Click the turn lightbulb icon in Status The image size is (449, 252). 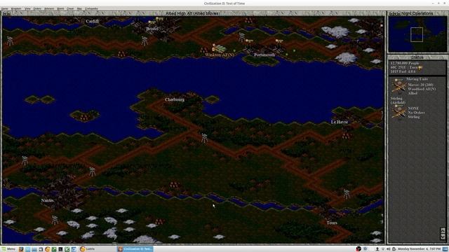(x=420, y=68)
